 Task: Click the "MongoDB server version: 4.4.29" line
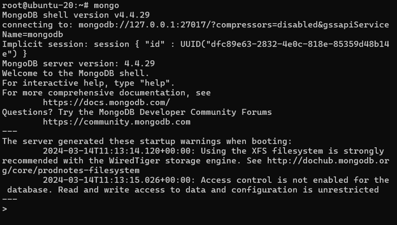tap(79, 63)
